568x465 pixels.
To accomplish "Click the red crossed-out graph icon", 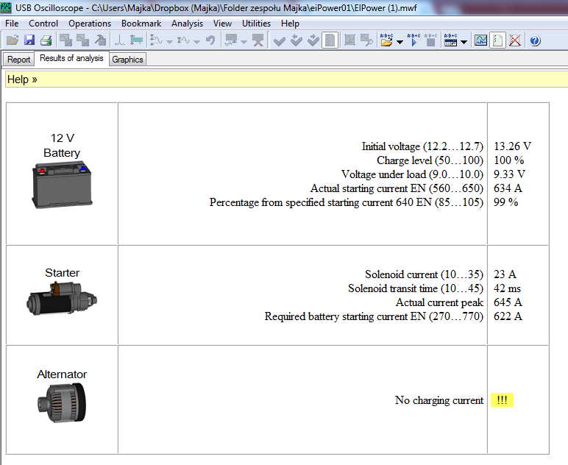I will 514,41.
